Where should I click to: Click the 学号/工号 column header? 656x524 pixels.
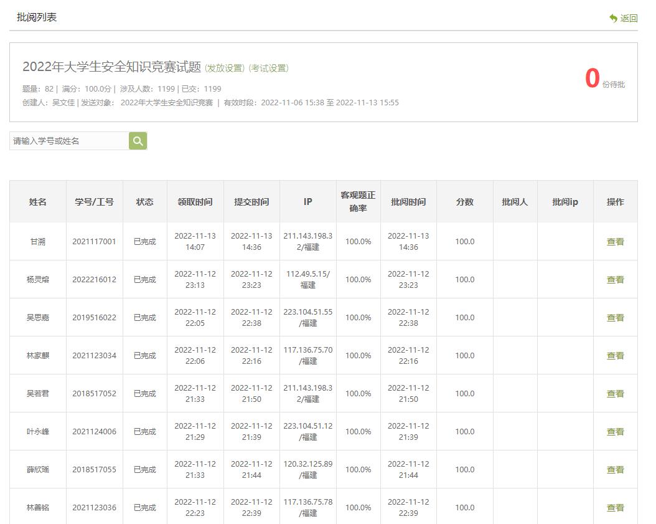(x=94, y=202)
